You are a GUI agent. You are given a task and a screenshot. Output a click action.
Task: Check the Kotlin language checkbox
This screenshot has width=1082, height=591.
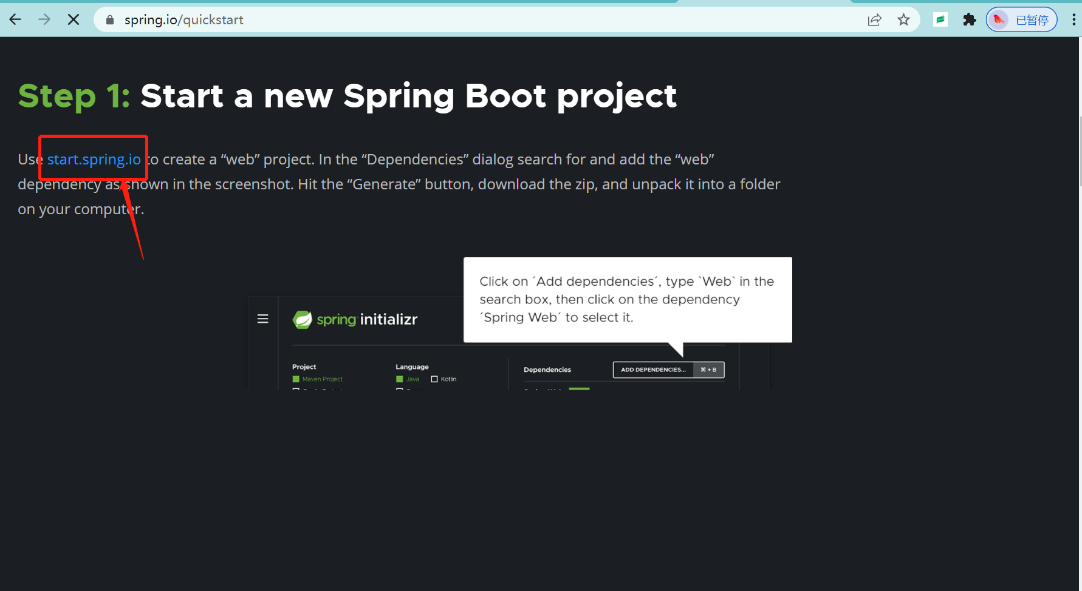(434, 379)
